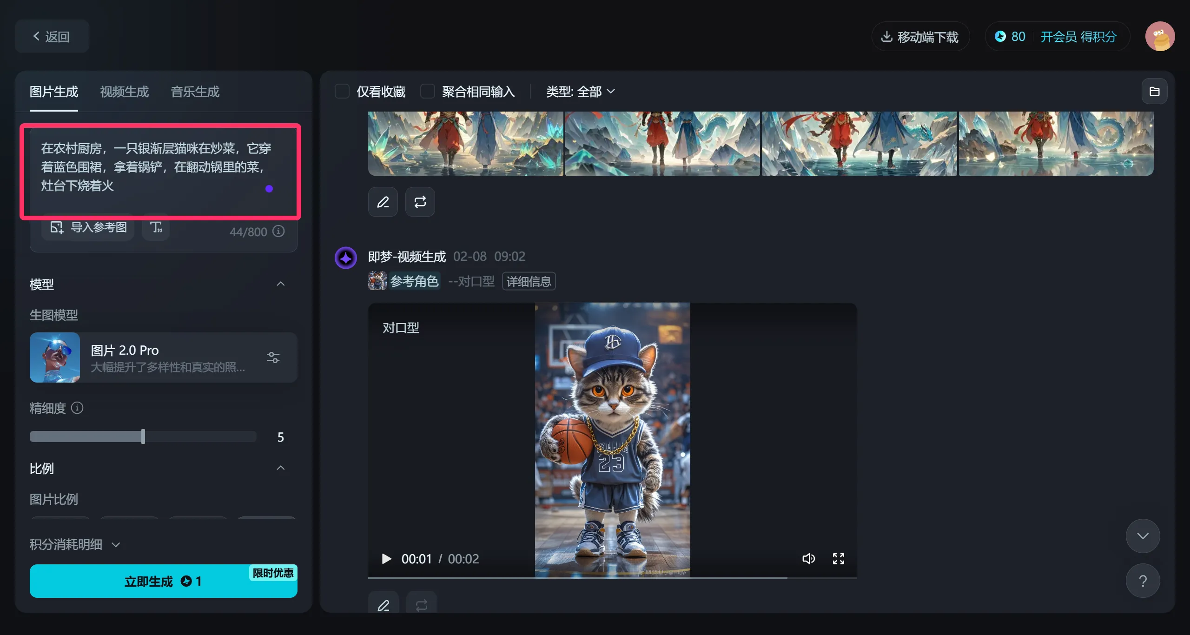Screen dimensions: 1190x635
Task: Switch to the 视频生成 tab
Action: [x=124, y=92]
